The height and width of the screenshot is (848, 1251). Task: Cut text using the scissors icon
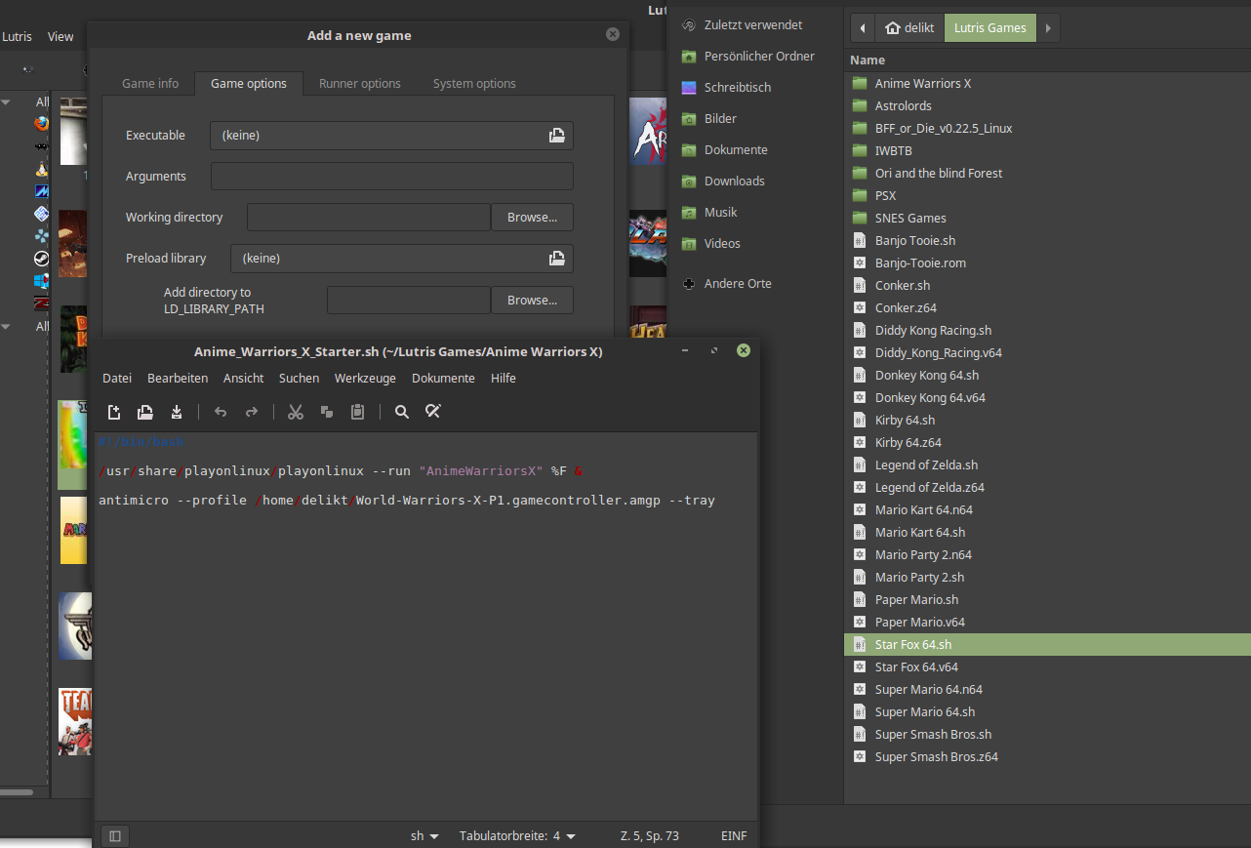coord(296,412)
